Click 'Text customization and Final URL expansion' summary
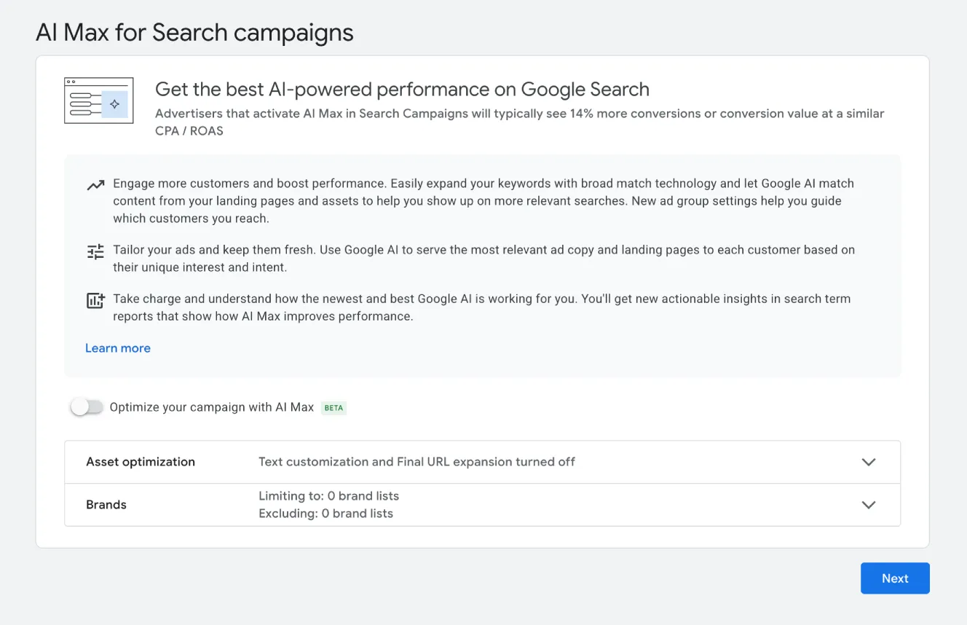The height and width of the screenshot is (625, 967). [417, 462]
